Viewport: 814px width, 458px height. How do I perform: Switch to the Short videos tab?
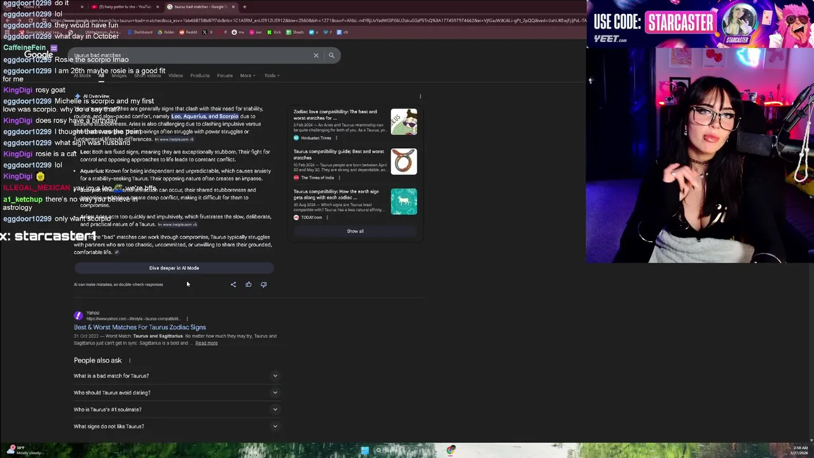click(x=148, y=76)
